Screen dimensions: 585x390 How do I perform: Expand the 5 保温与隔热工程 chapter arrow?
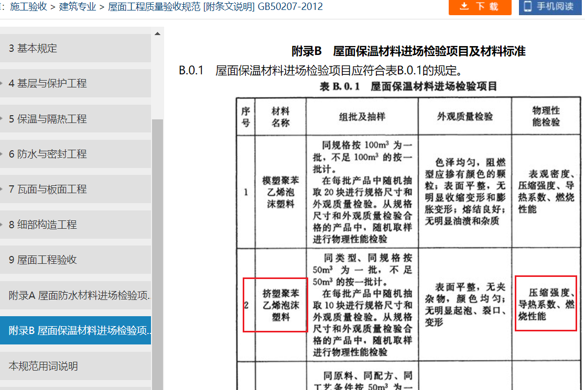[x=2, y=119]
